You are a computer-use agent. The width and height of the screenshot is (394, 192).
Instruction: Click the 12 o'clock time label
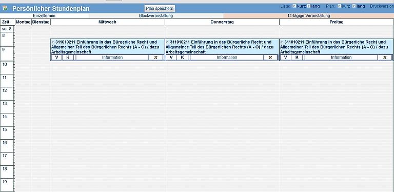(4, 90)
